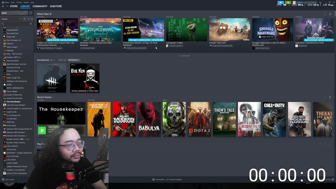The image size is (336, 189).
Task: Open the Friends menu
Action: pyautogui.click(x=19, y=2)
